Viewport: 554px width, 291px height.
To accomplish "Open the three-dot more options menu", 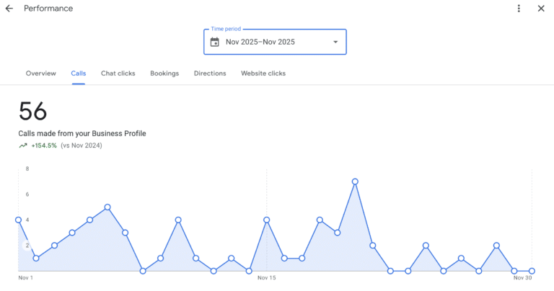I will tap(519, 9).
